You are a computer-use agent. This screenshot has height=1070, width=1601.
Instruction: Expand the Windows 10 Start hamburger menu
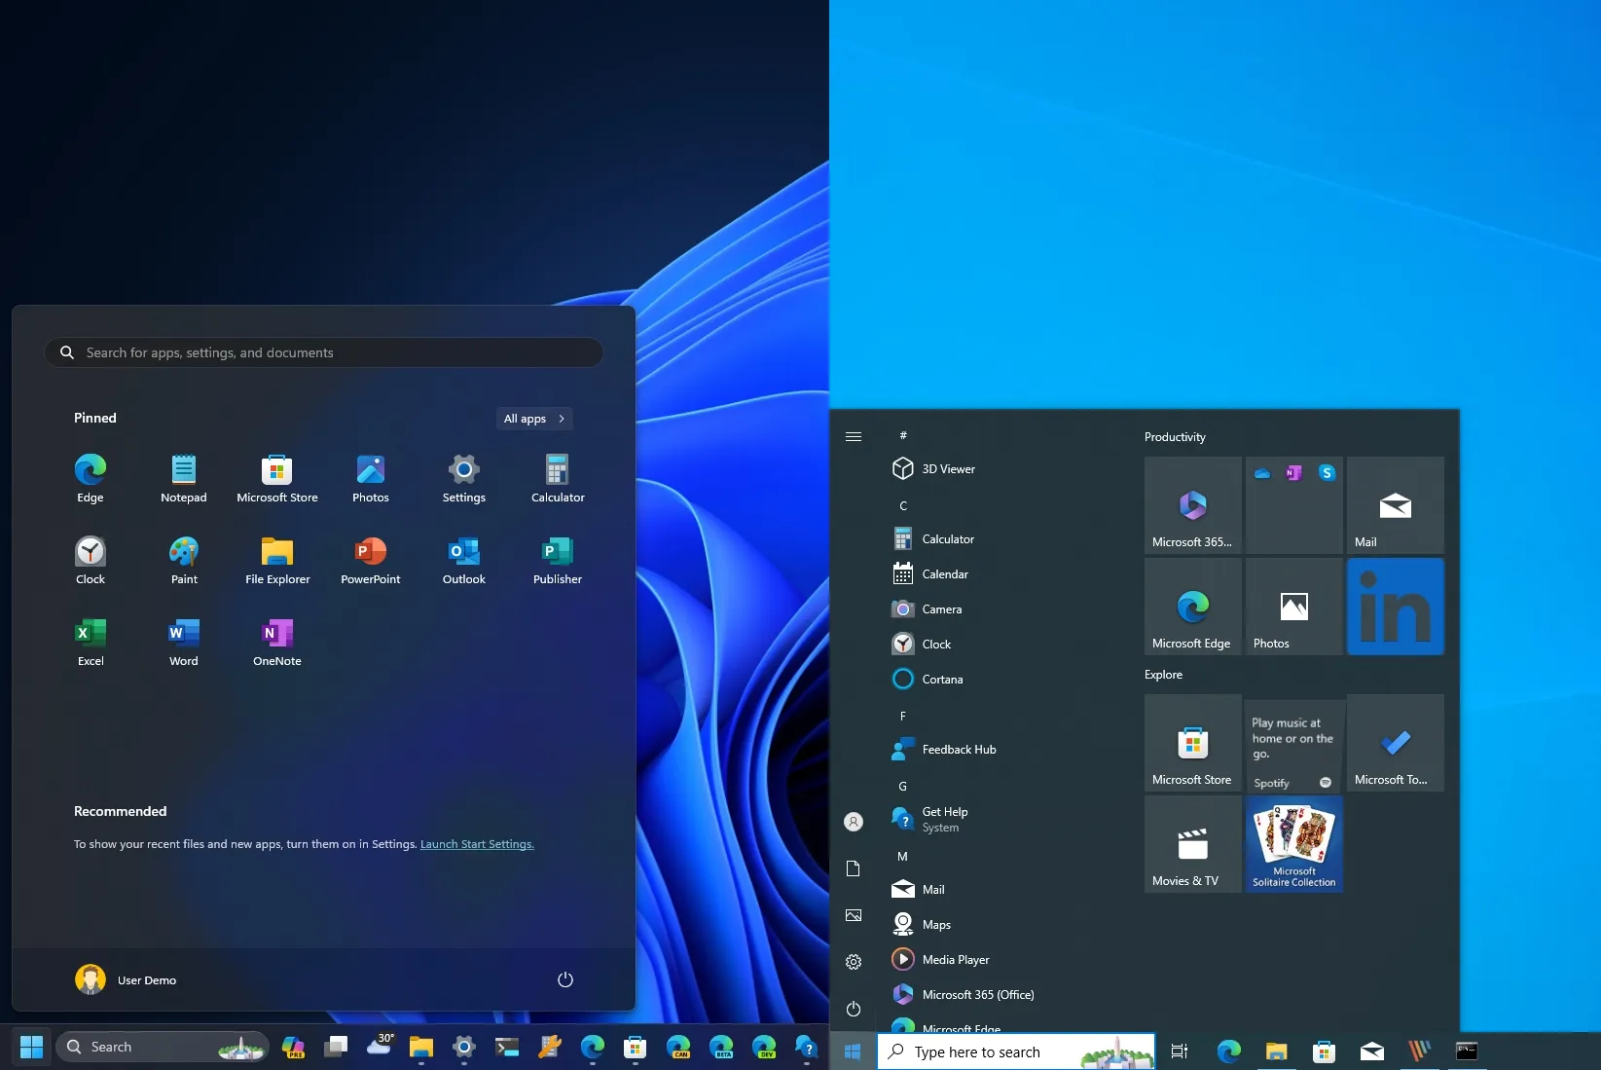pyautogui.click(x=854, y=436)
